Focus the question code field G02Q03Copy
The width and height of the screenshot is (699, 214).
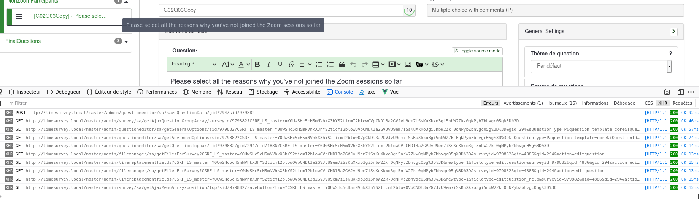click(281, 10)
